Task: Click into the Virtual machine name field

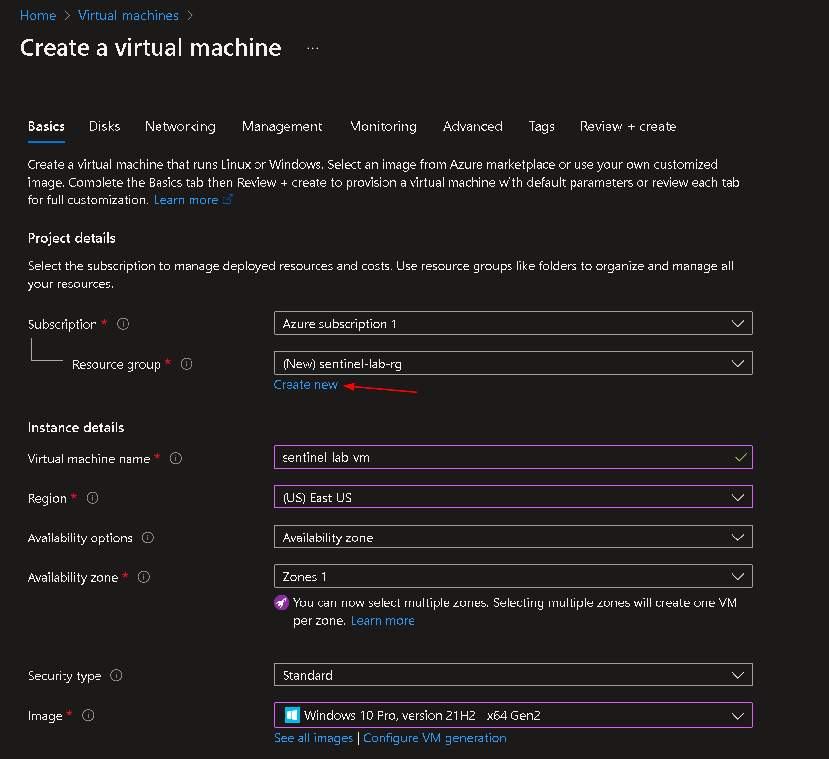Action: 502,458
